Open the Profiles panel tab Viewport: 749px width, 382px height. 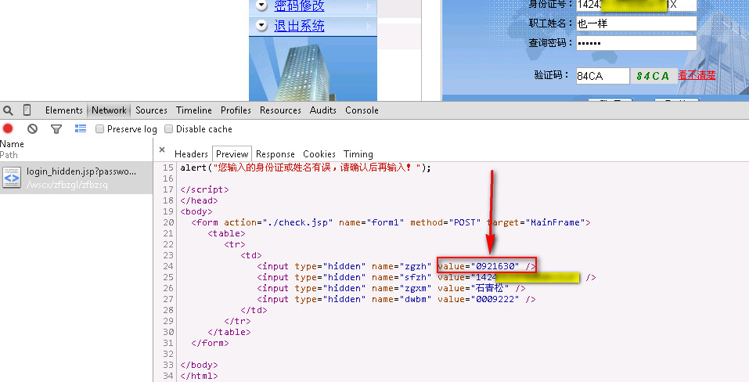click(x=236, y=110)
